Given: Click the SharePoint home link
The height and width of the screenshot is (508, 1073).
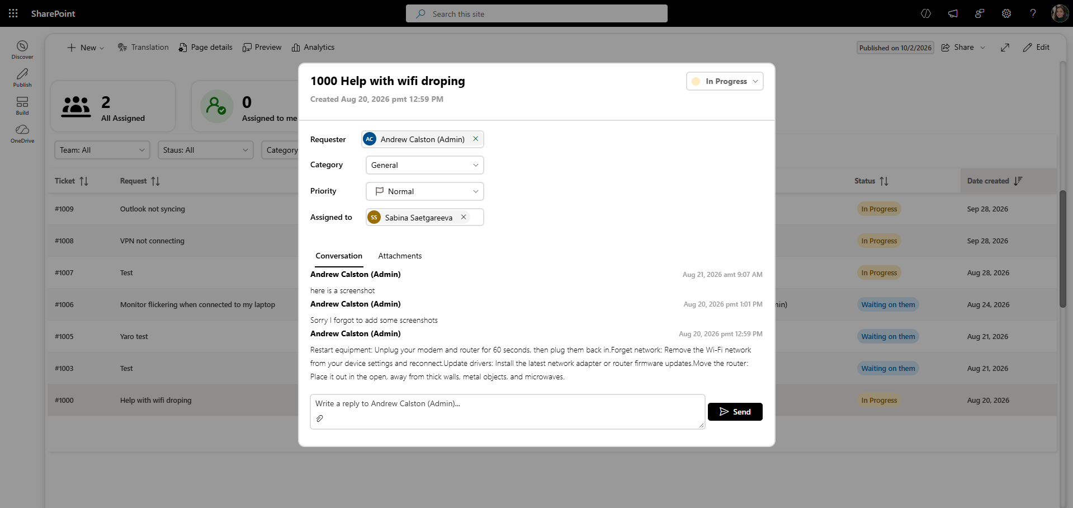Looking at the screenshot, I should pyautogui.click(x=53, y=13).
